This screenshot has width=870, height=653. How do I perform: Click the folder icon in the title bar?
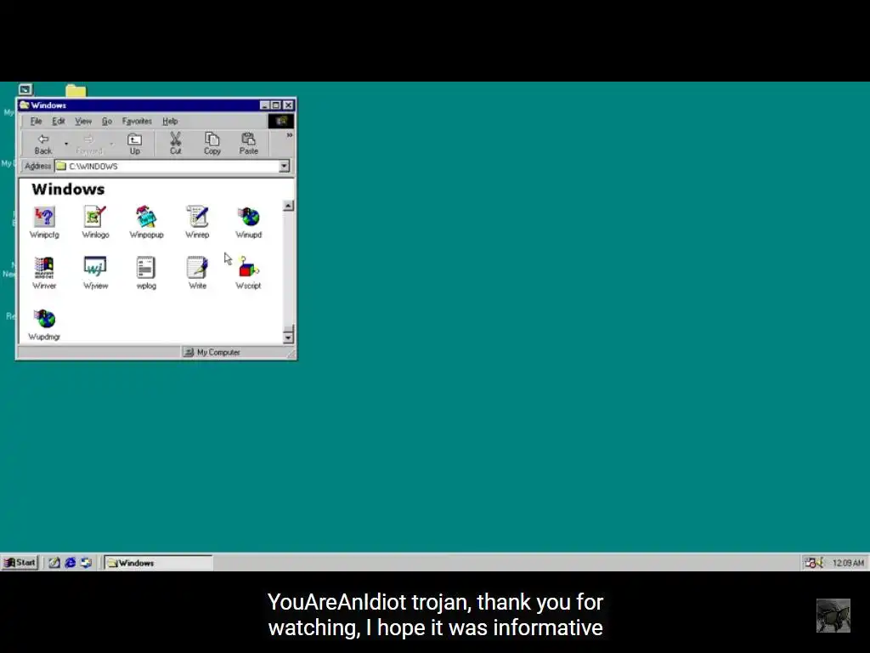[25, 105]
